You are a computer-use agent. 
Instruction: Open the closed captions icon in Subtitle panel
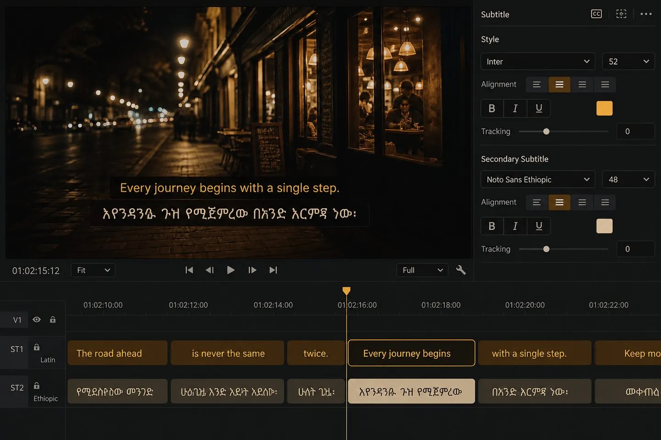point(596,14)
